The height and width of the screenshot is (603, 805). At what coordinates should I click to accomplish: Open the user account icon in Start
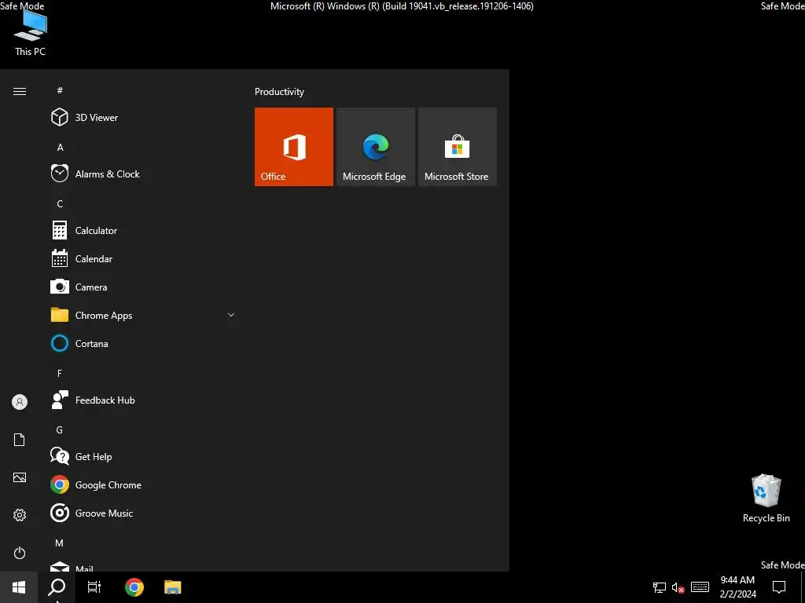pyautogui.click(x=20, y=402)
